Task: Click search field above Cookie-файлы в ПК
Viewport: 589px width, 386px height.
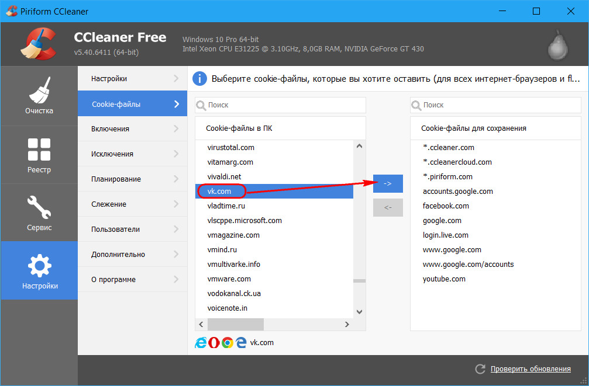Action: point(280,105)
